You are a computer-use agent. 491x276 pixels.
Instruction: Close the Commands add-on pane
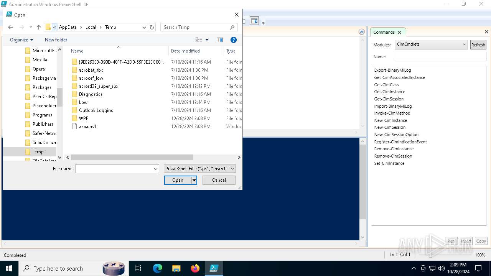486,32
